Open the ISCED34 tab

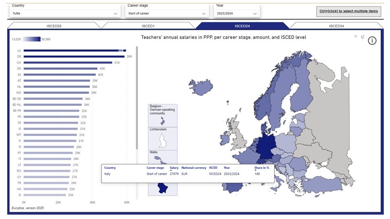coord(336,26)
